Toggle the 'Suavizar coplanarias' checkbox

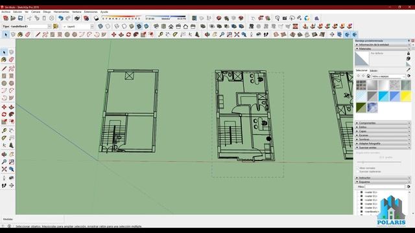click(358, 172)
